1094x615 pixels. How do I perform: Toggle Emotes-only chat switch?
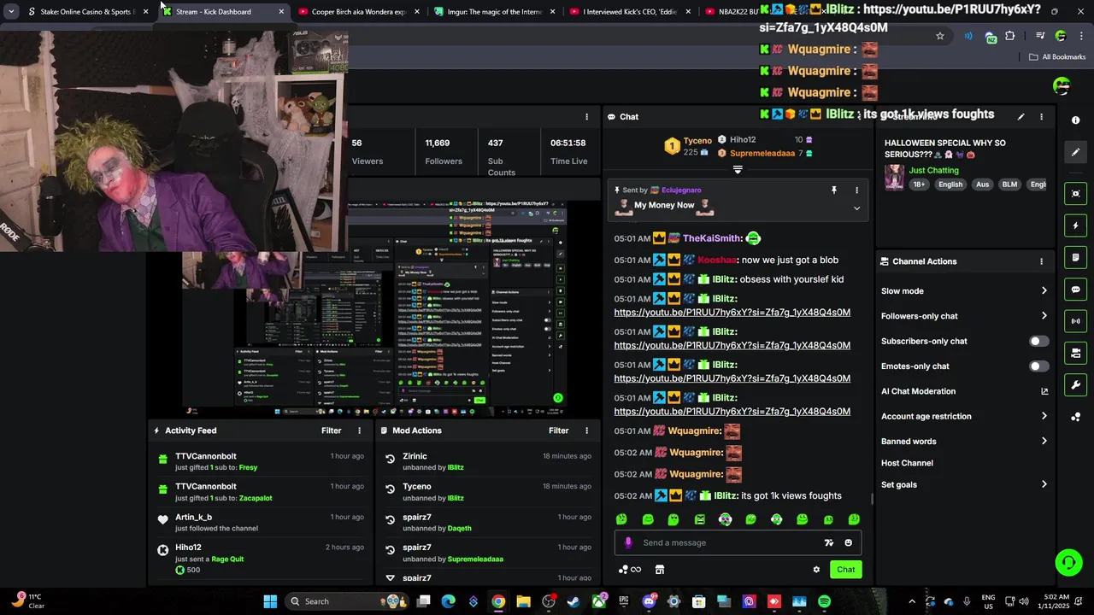click(1038, 366)
